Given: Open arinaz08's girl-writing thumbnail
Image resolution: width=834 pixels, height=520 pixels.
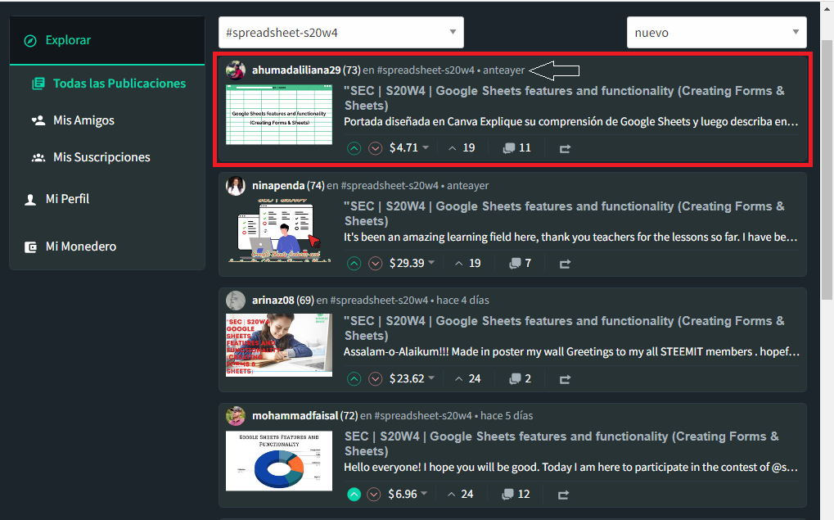Looking at the screenshot, I should pos(279,345).
